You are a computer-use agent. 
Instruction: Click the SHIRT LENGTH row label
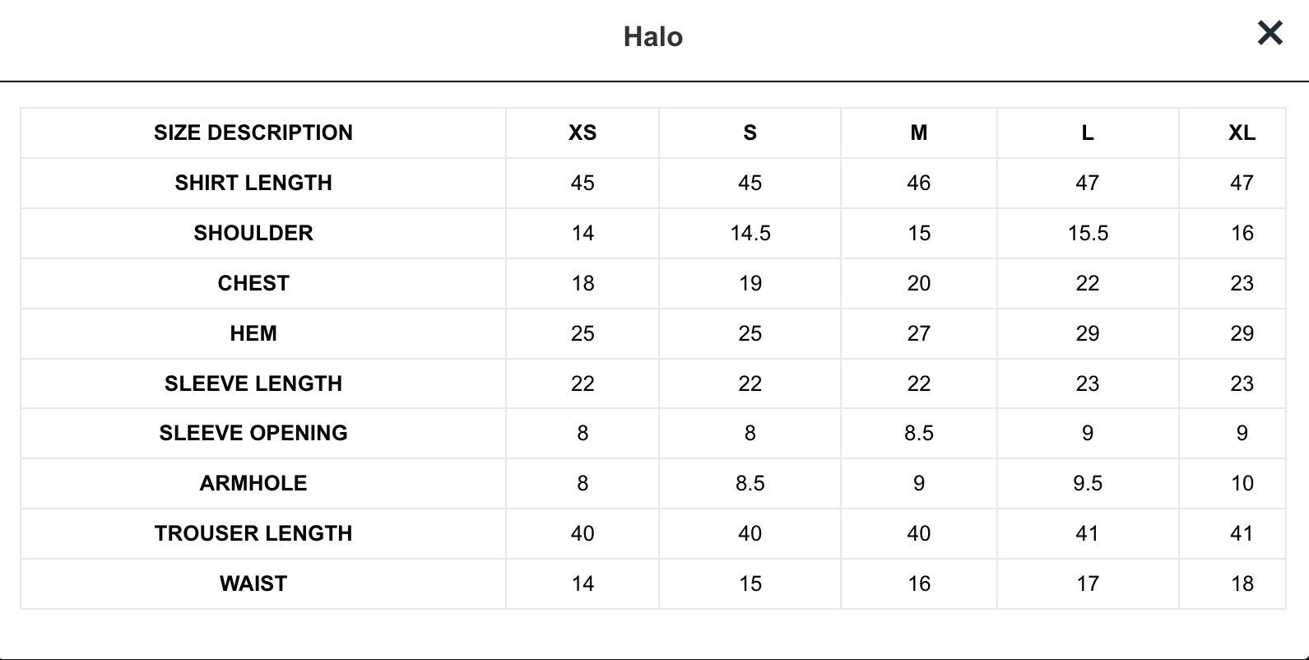[x=253, y=183]
